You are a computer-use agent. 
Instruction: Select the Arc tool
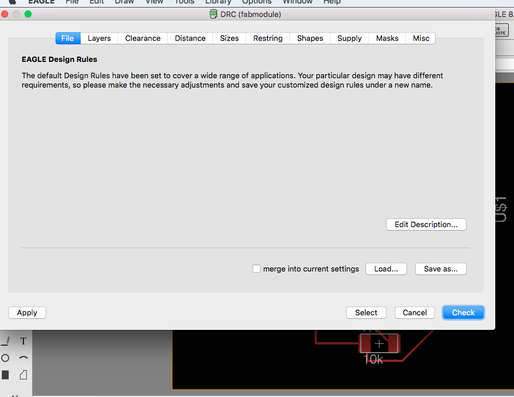coord(23,358)
